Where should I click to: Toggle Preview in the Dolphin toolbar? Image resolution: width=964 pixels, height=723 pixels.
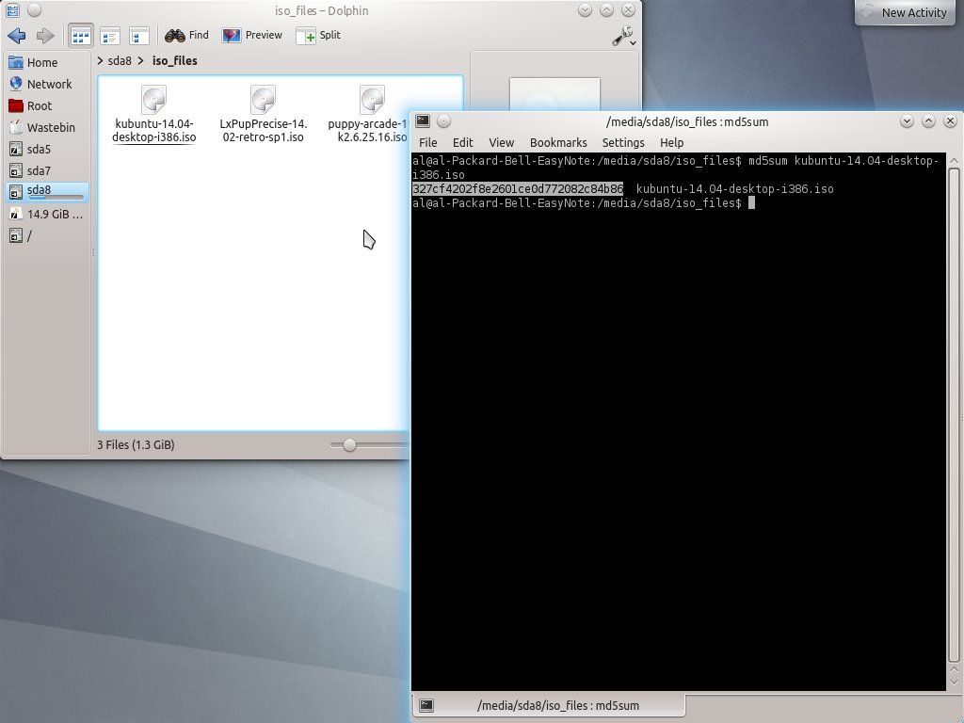point(252,35)
